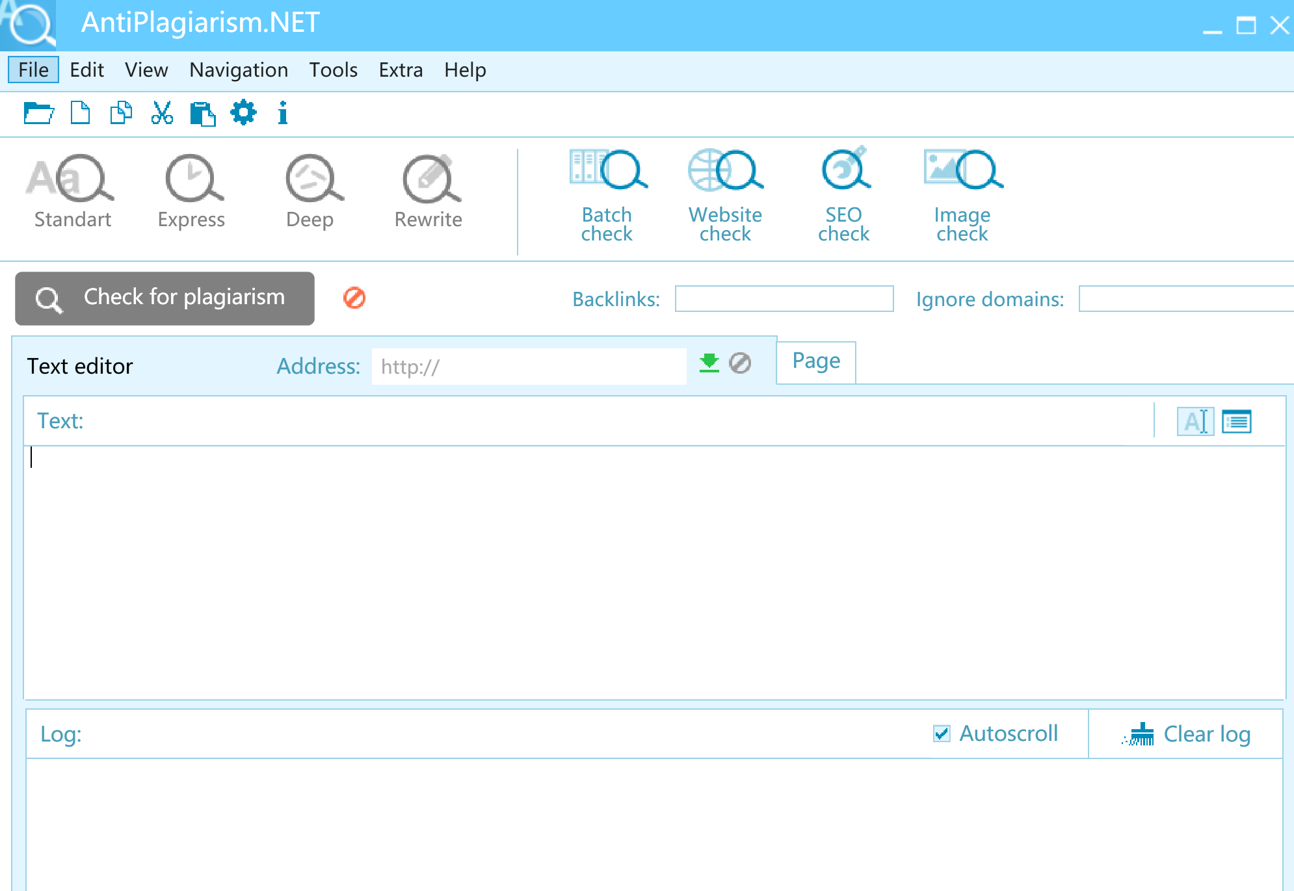Click the green download page icon
This screenshot has width=1294, height=891.
pos(709,363)
